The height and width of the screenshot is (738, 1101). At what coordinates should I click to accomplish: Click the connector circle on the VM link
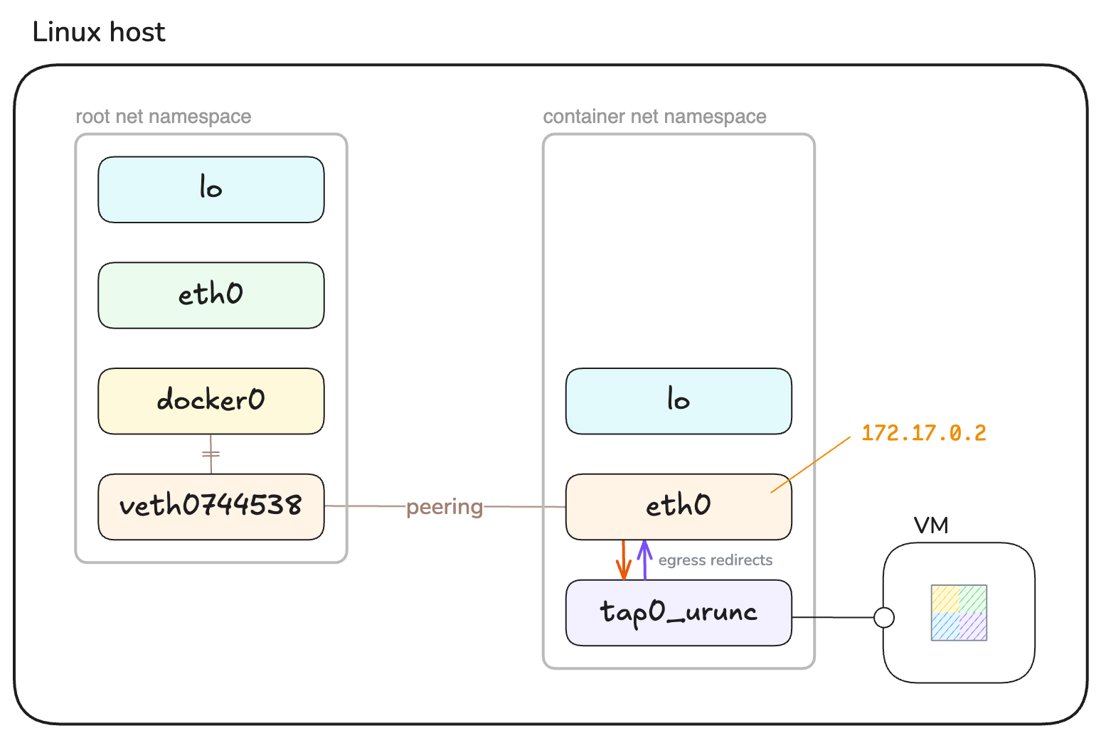(884, 617)
